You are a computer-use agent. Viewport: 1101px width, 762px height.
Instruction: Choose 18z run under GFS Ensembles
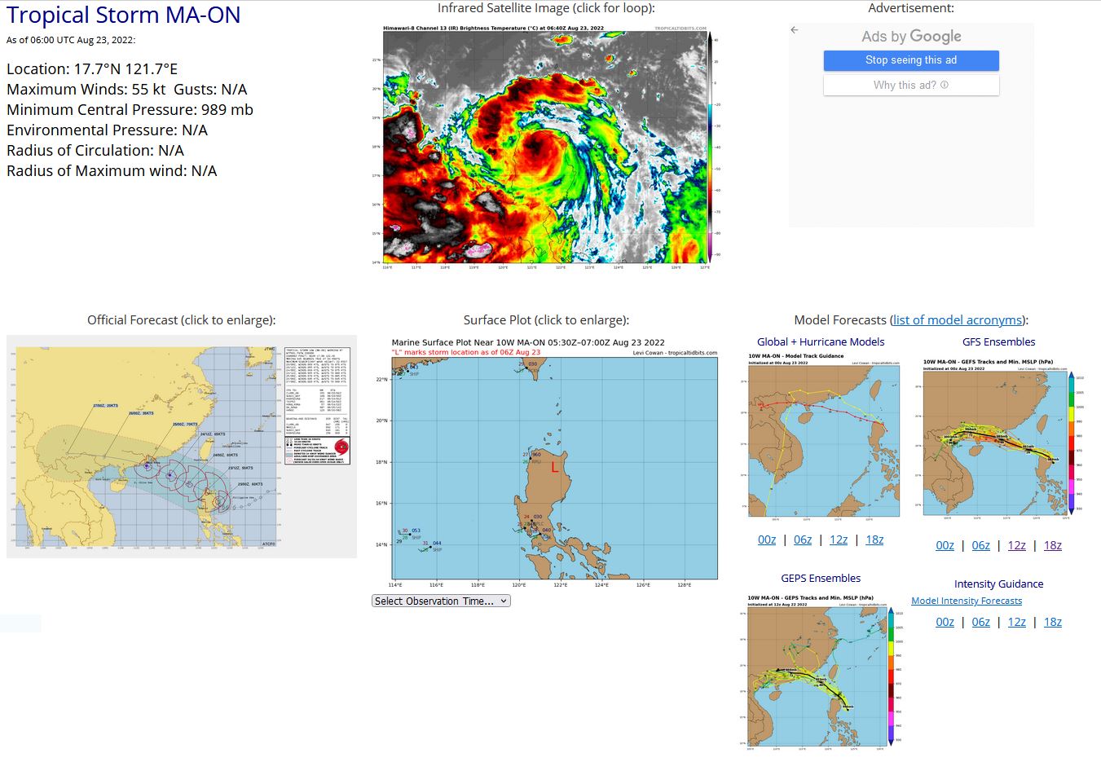click(x=1052, y=546)
